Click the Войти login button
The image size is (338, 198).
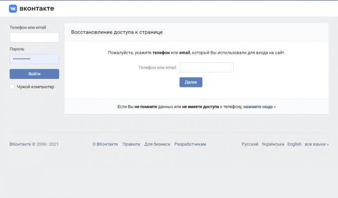click(34, 74)
